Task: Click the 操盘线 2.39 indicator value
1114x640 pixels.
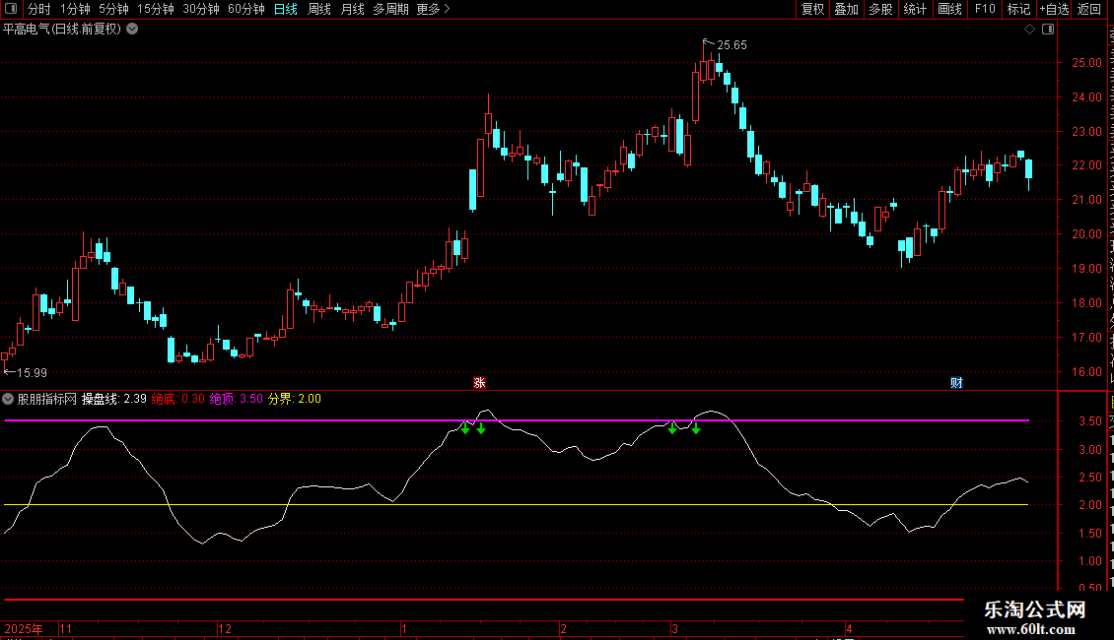Action: (113, 399)
